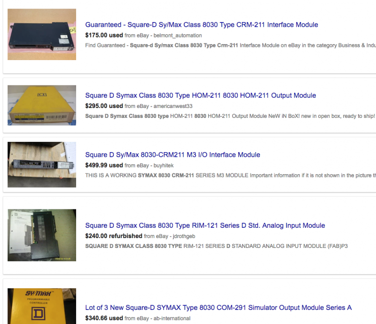Open the Lot of 3 COM-291 Simulator listing
Screen dimensions: 376x324
click(x=219, y=308)
